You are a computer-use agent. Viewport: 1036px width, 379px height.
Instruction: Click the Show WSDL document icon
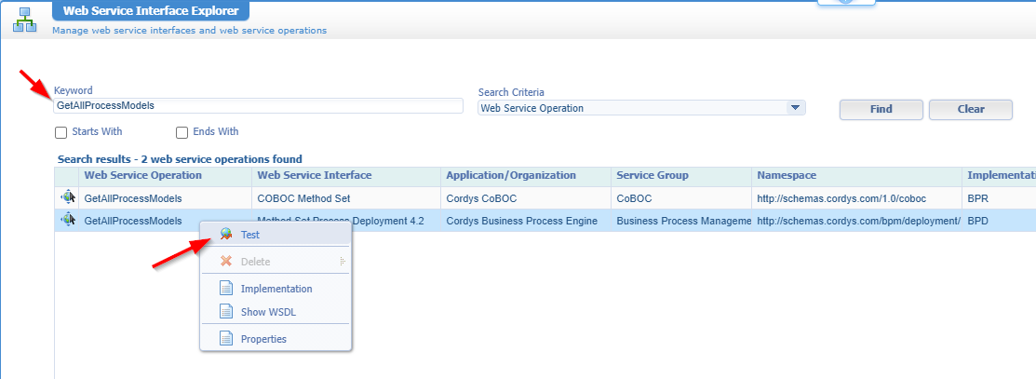[225, 311]
